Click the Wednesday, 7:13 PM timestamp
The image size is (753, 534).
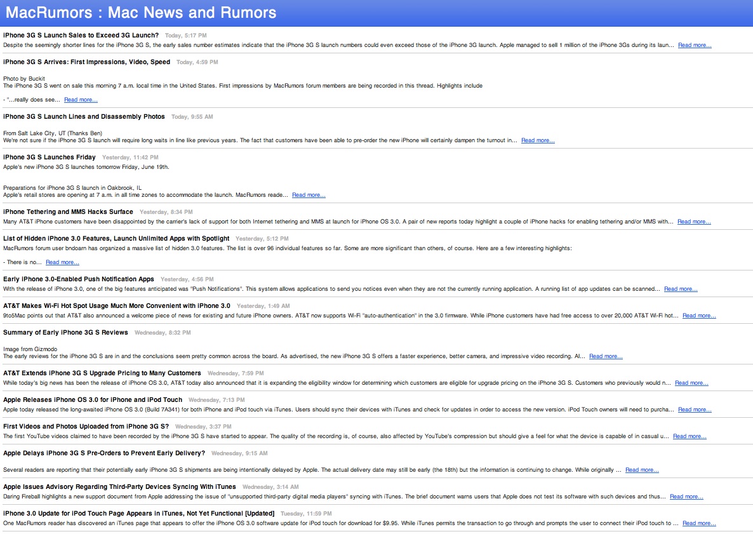click(x=217, y=400)
